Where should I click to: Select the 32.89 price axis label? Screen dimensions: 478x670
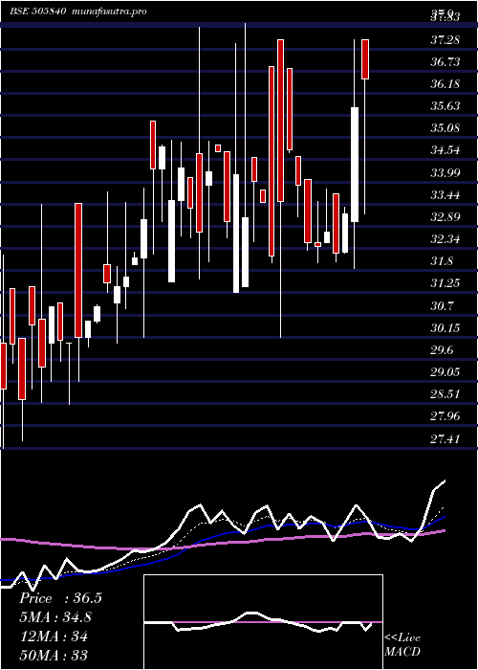click(x=445, y=217)
